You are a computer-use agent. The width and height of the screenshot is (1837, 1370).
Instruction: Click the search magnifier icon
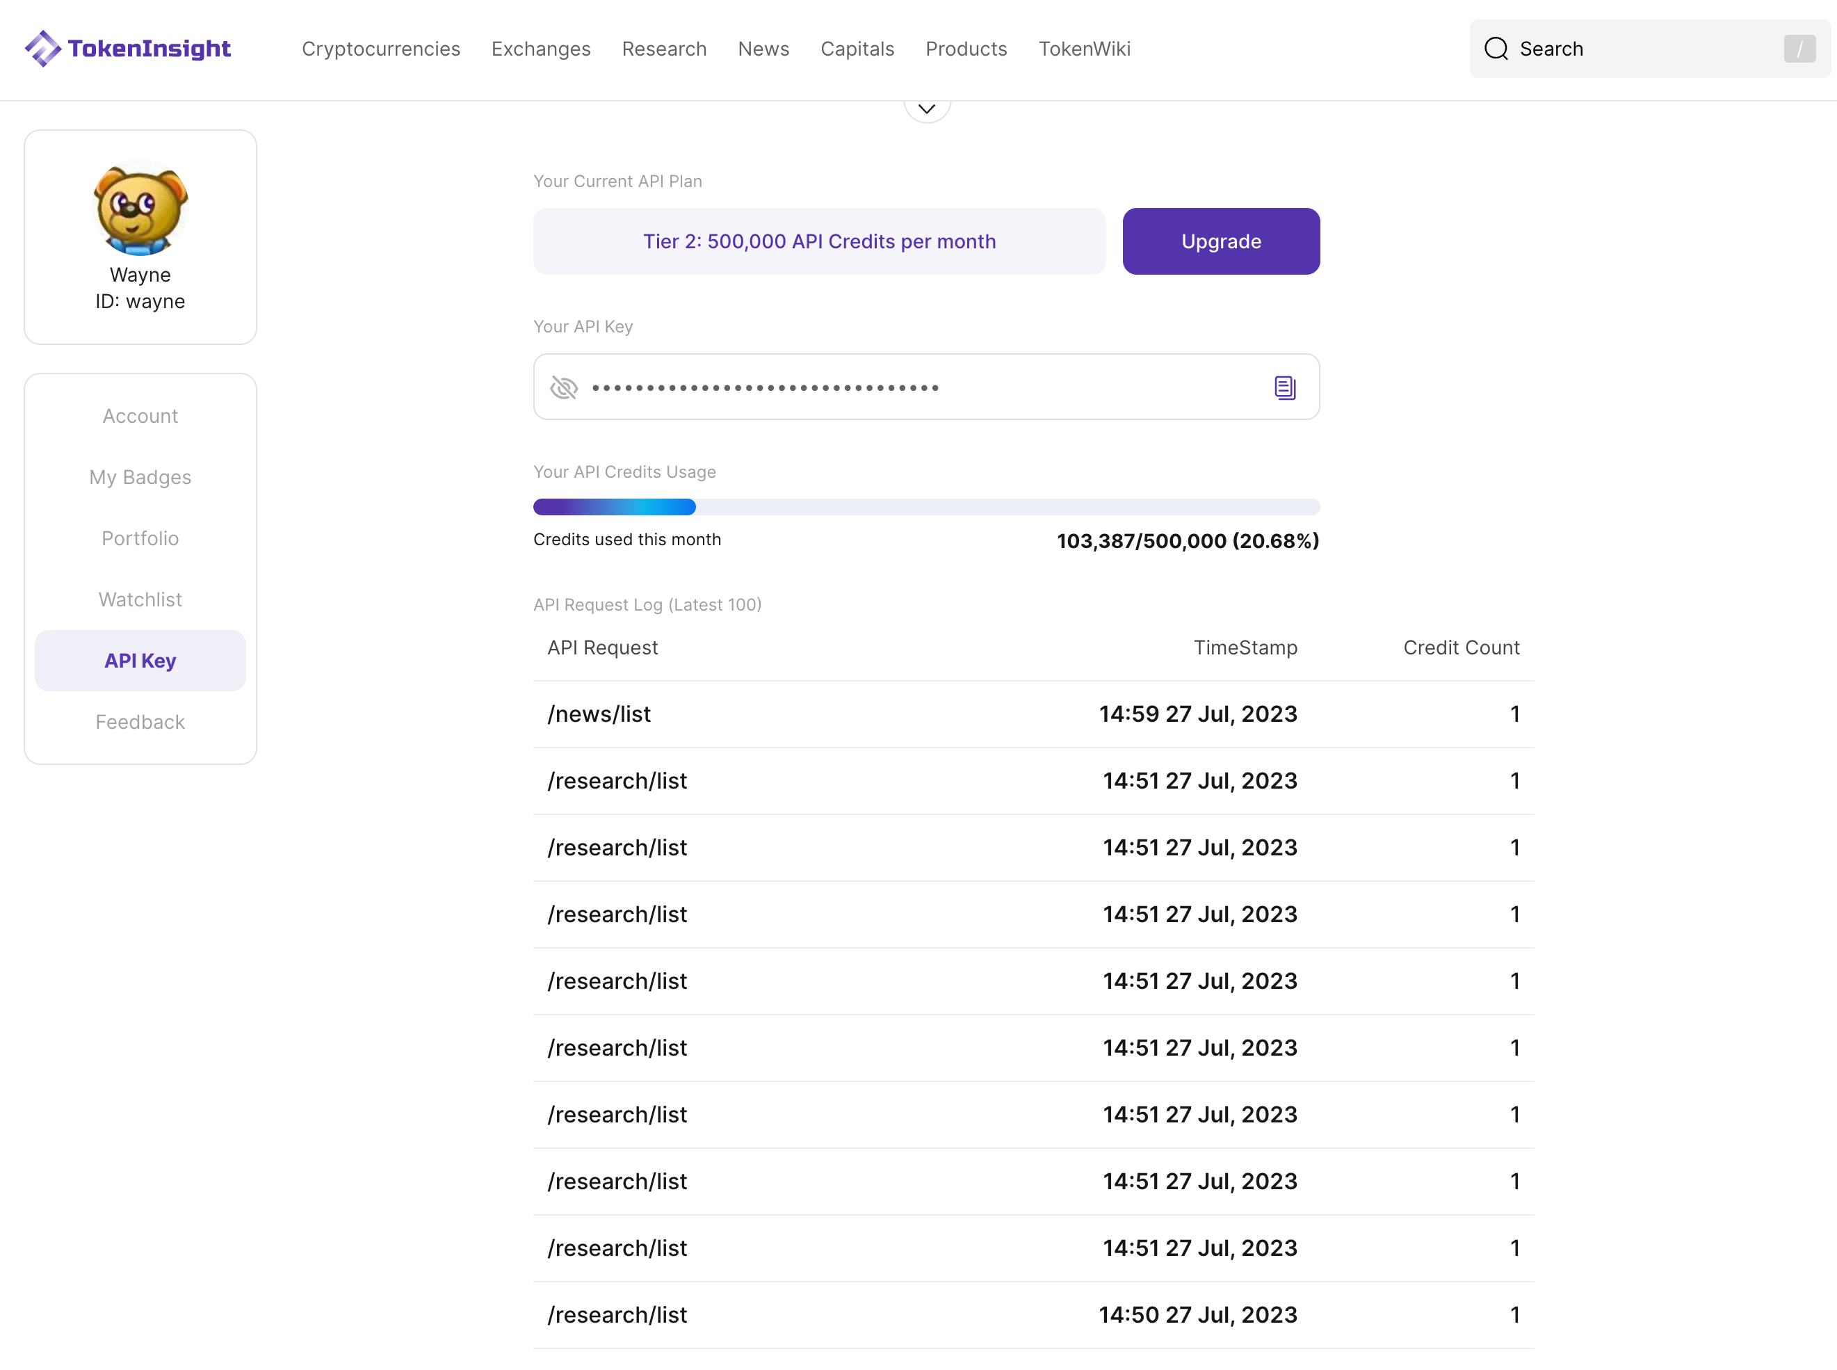pyautogui.click(x=1496, y=49)
